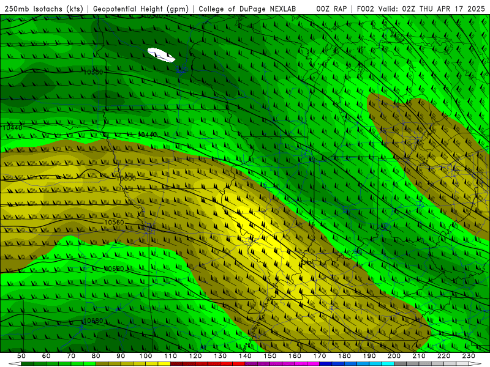Click 'F002 Valid: 02Z THU APR 17 2025'
The height and width of the screenshot is (367, 490).
[421, 9]
